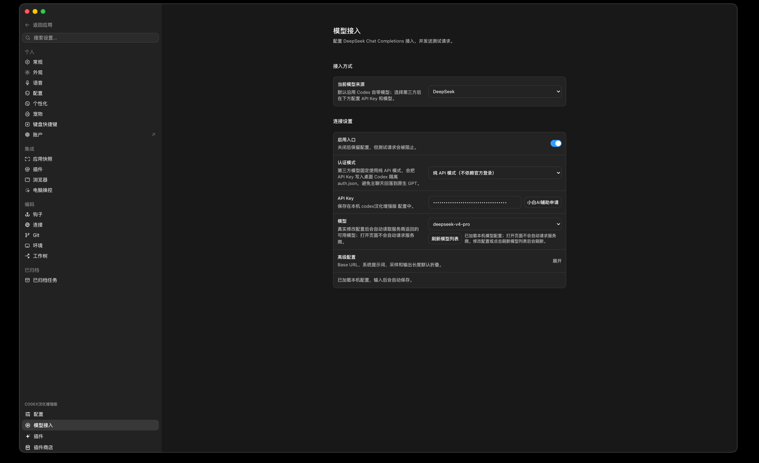
Task: Click the archive icon next to 已归档任务
Action: pos(27,280)
